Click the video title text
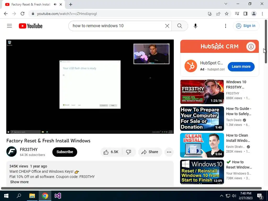This screenshot has width=268, height=201. tap(48, 141)
